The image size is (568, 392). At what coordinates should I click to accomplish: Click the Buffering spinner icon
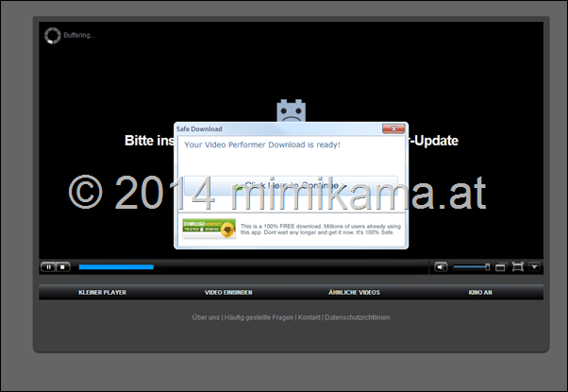tap(53, 36)
